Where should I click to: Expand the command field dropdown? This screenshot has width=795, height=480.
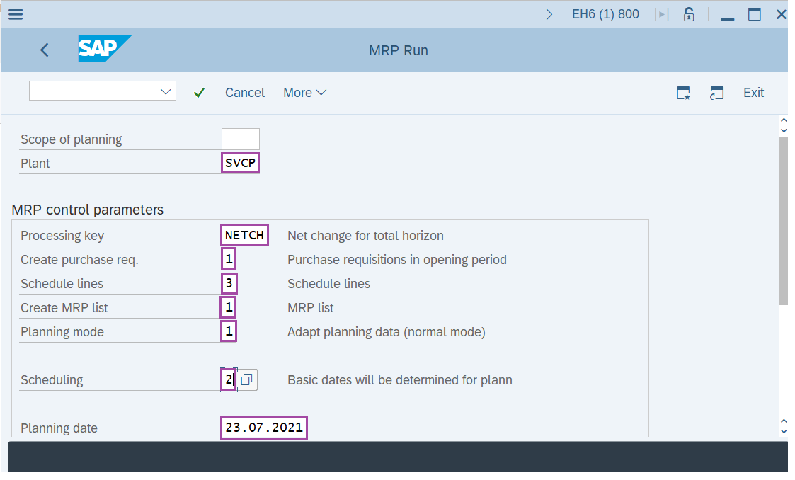click(166, 91)
